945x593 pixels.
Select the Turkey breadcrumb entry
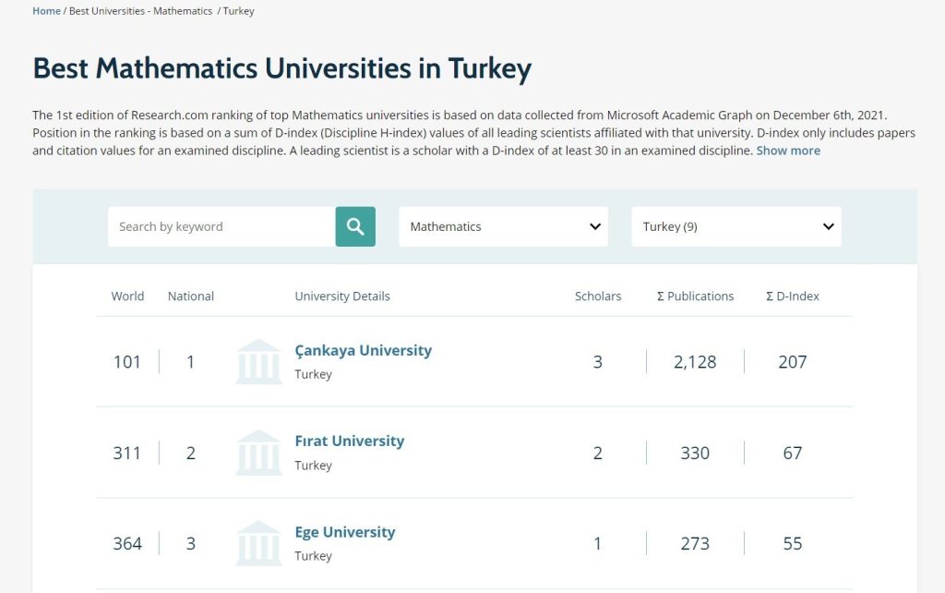click(238, 10)
